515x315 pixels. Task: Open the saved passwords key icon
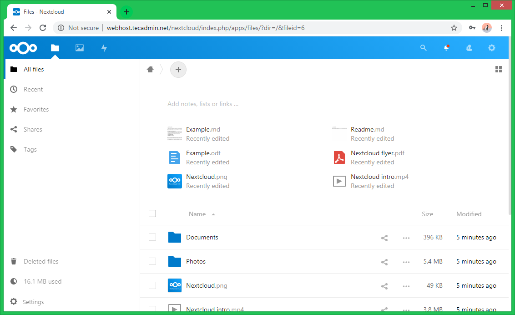point(472,28)
